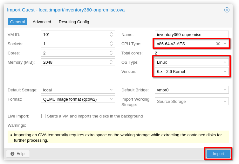Increase VM ID with up spinner arrow
The height and width of the screenshot is (164, 239).
pyautogui.click(x=111, y=33)
